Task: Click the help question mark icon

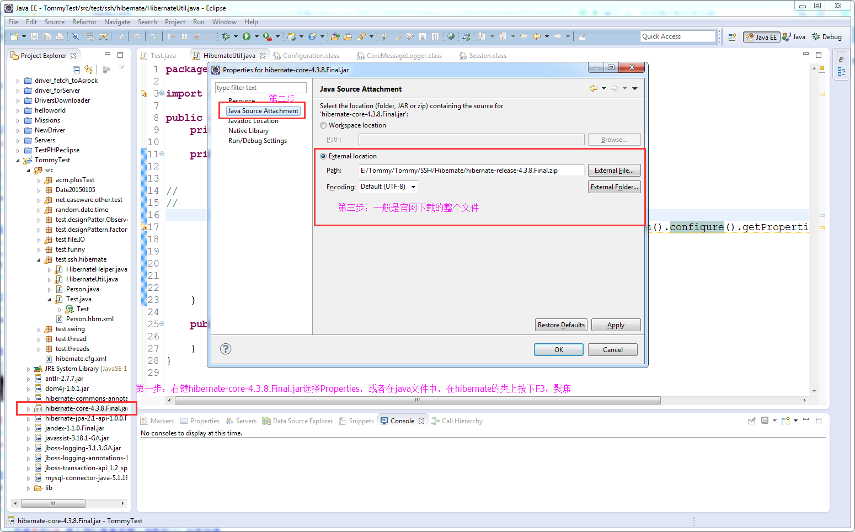Action: [x=226, y=349]
